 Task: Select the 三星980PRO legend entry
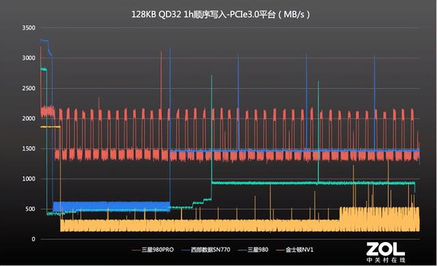point(152,250)
